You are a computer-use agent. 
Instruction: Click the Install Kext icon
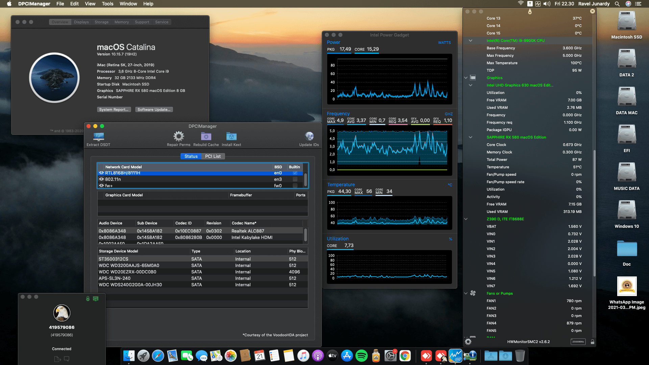coord(232,137)
